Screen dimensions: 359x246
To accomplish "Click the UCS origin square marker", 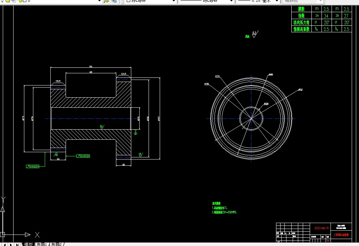I will pos(2,235).
